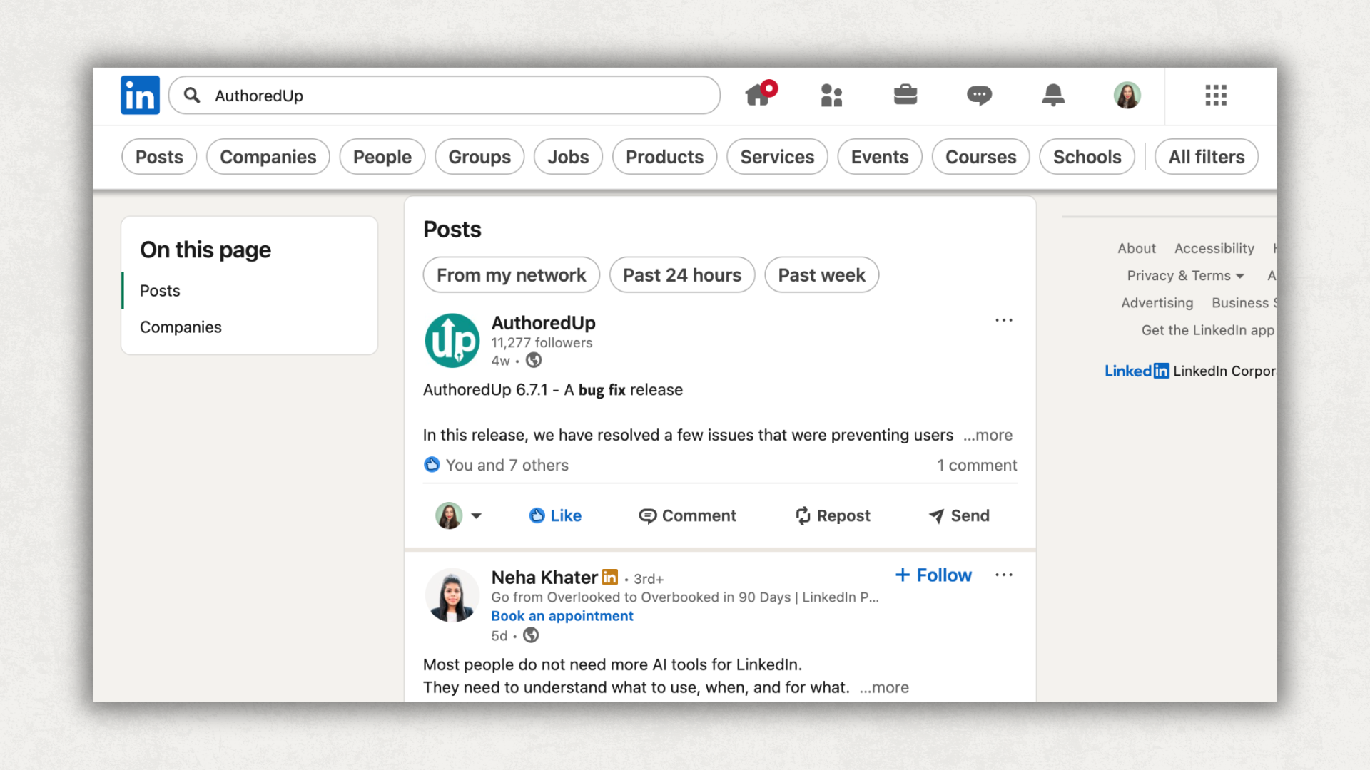
Task: Toggle the From my network filter
Action: pyautogui.click(x=512, y=275)
